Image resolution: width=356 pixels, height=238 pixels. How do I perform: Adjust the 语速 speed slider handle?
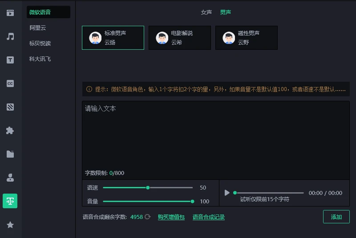(x=148, y=187)
